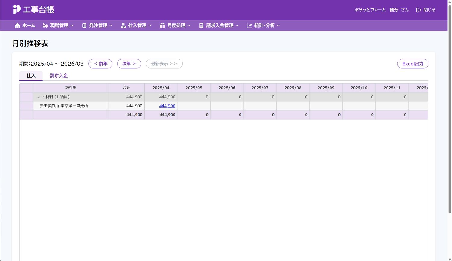The image size is (452, 261).
Task: Export with Excel出力 button
Action: (413, 64)
